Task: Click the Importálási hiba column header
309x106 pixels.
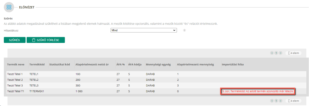Action: pos(233,64)
